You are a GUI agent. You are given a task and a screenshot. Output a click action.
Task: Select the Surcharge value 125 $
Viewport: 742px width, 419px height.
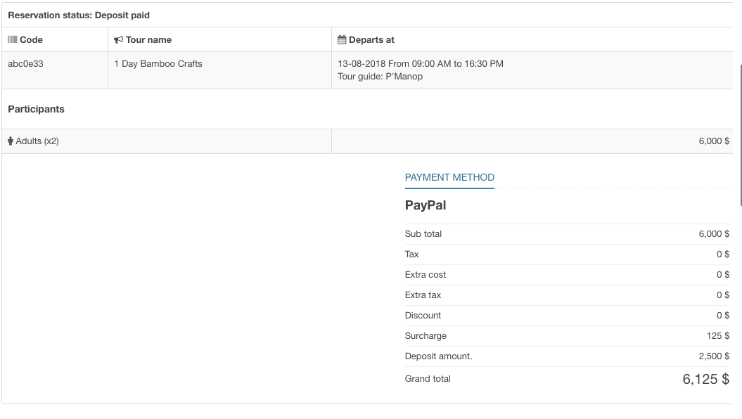coord(717,336)
